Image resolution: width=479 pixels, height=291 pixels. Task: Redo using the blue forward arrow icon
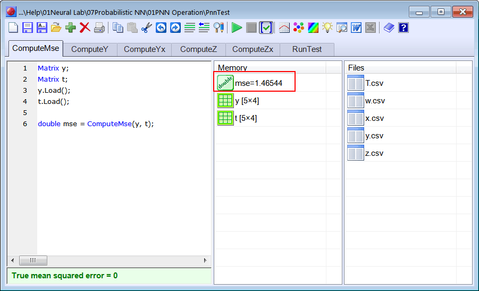(x=175, y=28)
